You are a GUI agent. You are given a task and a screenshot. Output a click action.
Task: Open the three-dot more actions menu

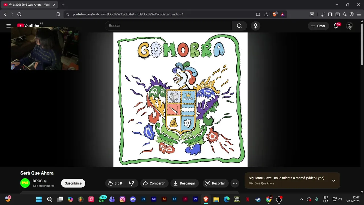coord(235,183)
